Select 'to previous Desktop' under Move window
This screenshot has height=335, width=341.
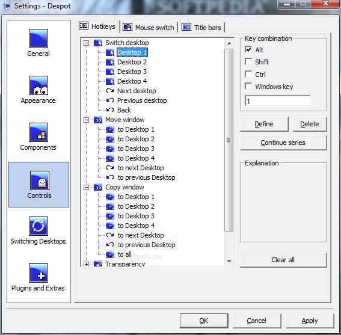click(146, 177)
